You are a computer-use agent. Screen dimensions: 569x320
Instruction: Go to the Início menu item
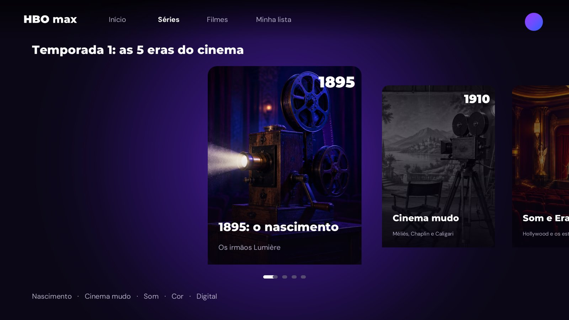pos(117,20)
